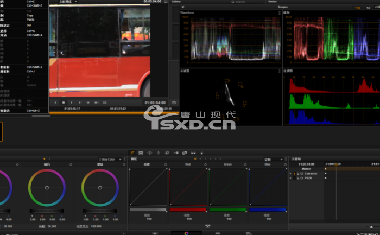Open the Blur palette icon
The width and height of the screenshot is (380, 235).
coord(167,153)
